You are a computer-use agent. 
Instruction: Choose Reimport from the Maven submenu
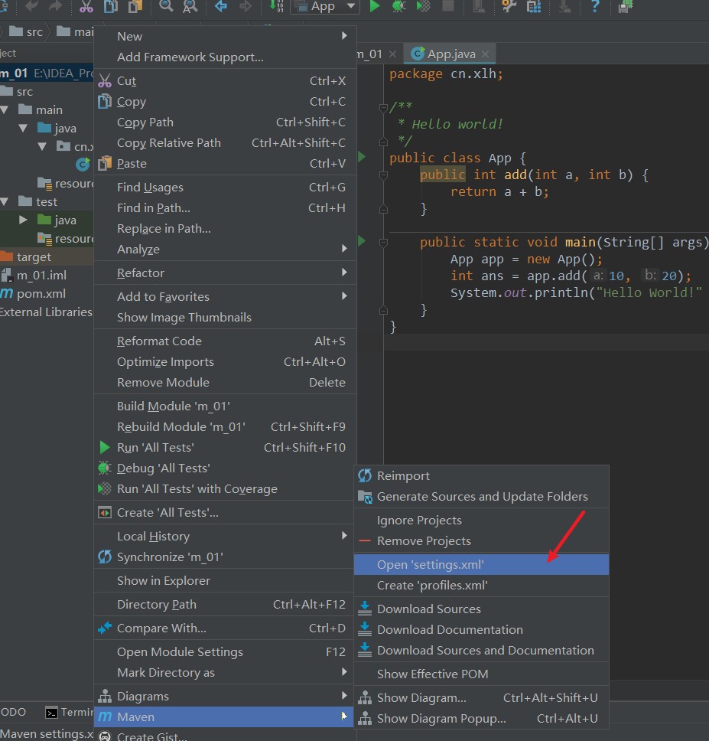(x=403, y=476)
